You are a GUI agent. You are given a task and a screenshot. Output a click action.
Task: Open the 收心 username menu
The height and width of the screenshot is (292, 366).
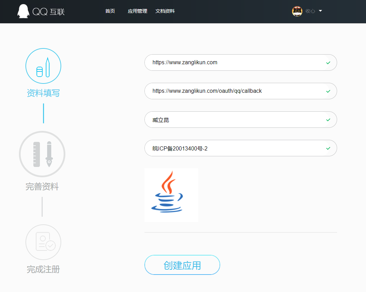click(310, 11)
